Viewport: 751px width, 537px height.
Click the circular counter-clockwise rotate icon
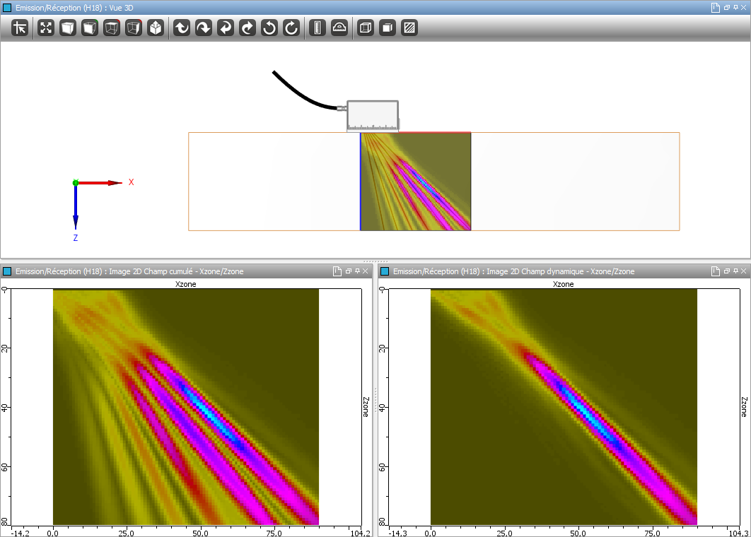pyautogui.click(x=269, y=28)
